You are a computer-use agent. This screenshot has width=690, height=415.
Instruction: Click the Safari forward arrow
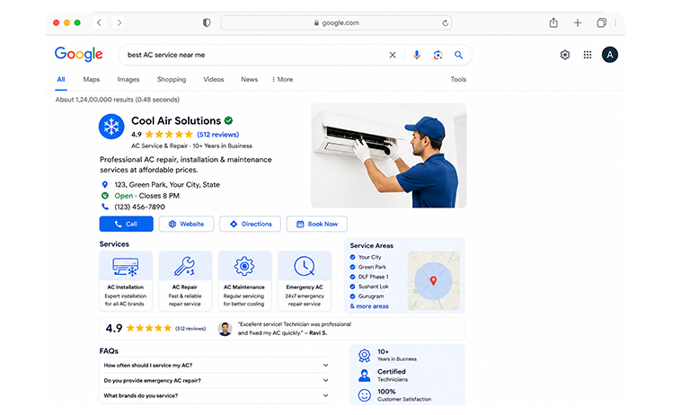coord(119,22)
